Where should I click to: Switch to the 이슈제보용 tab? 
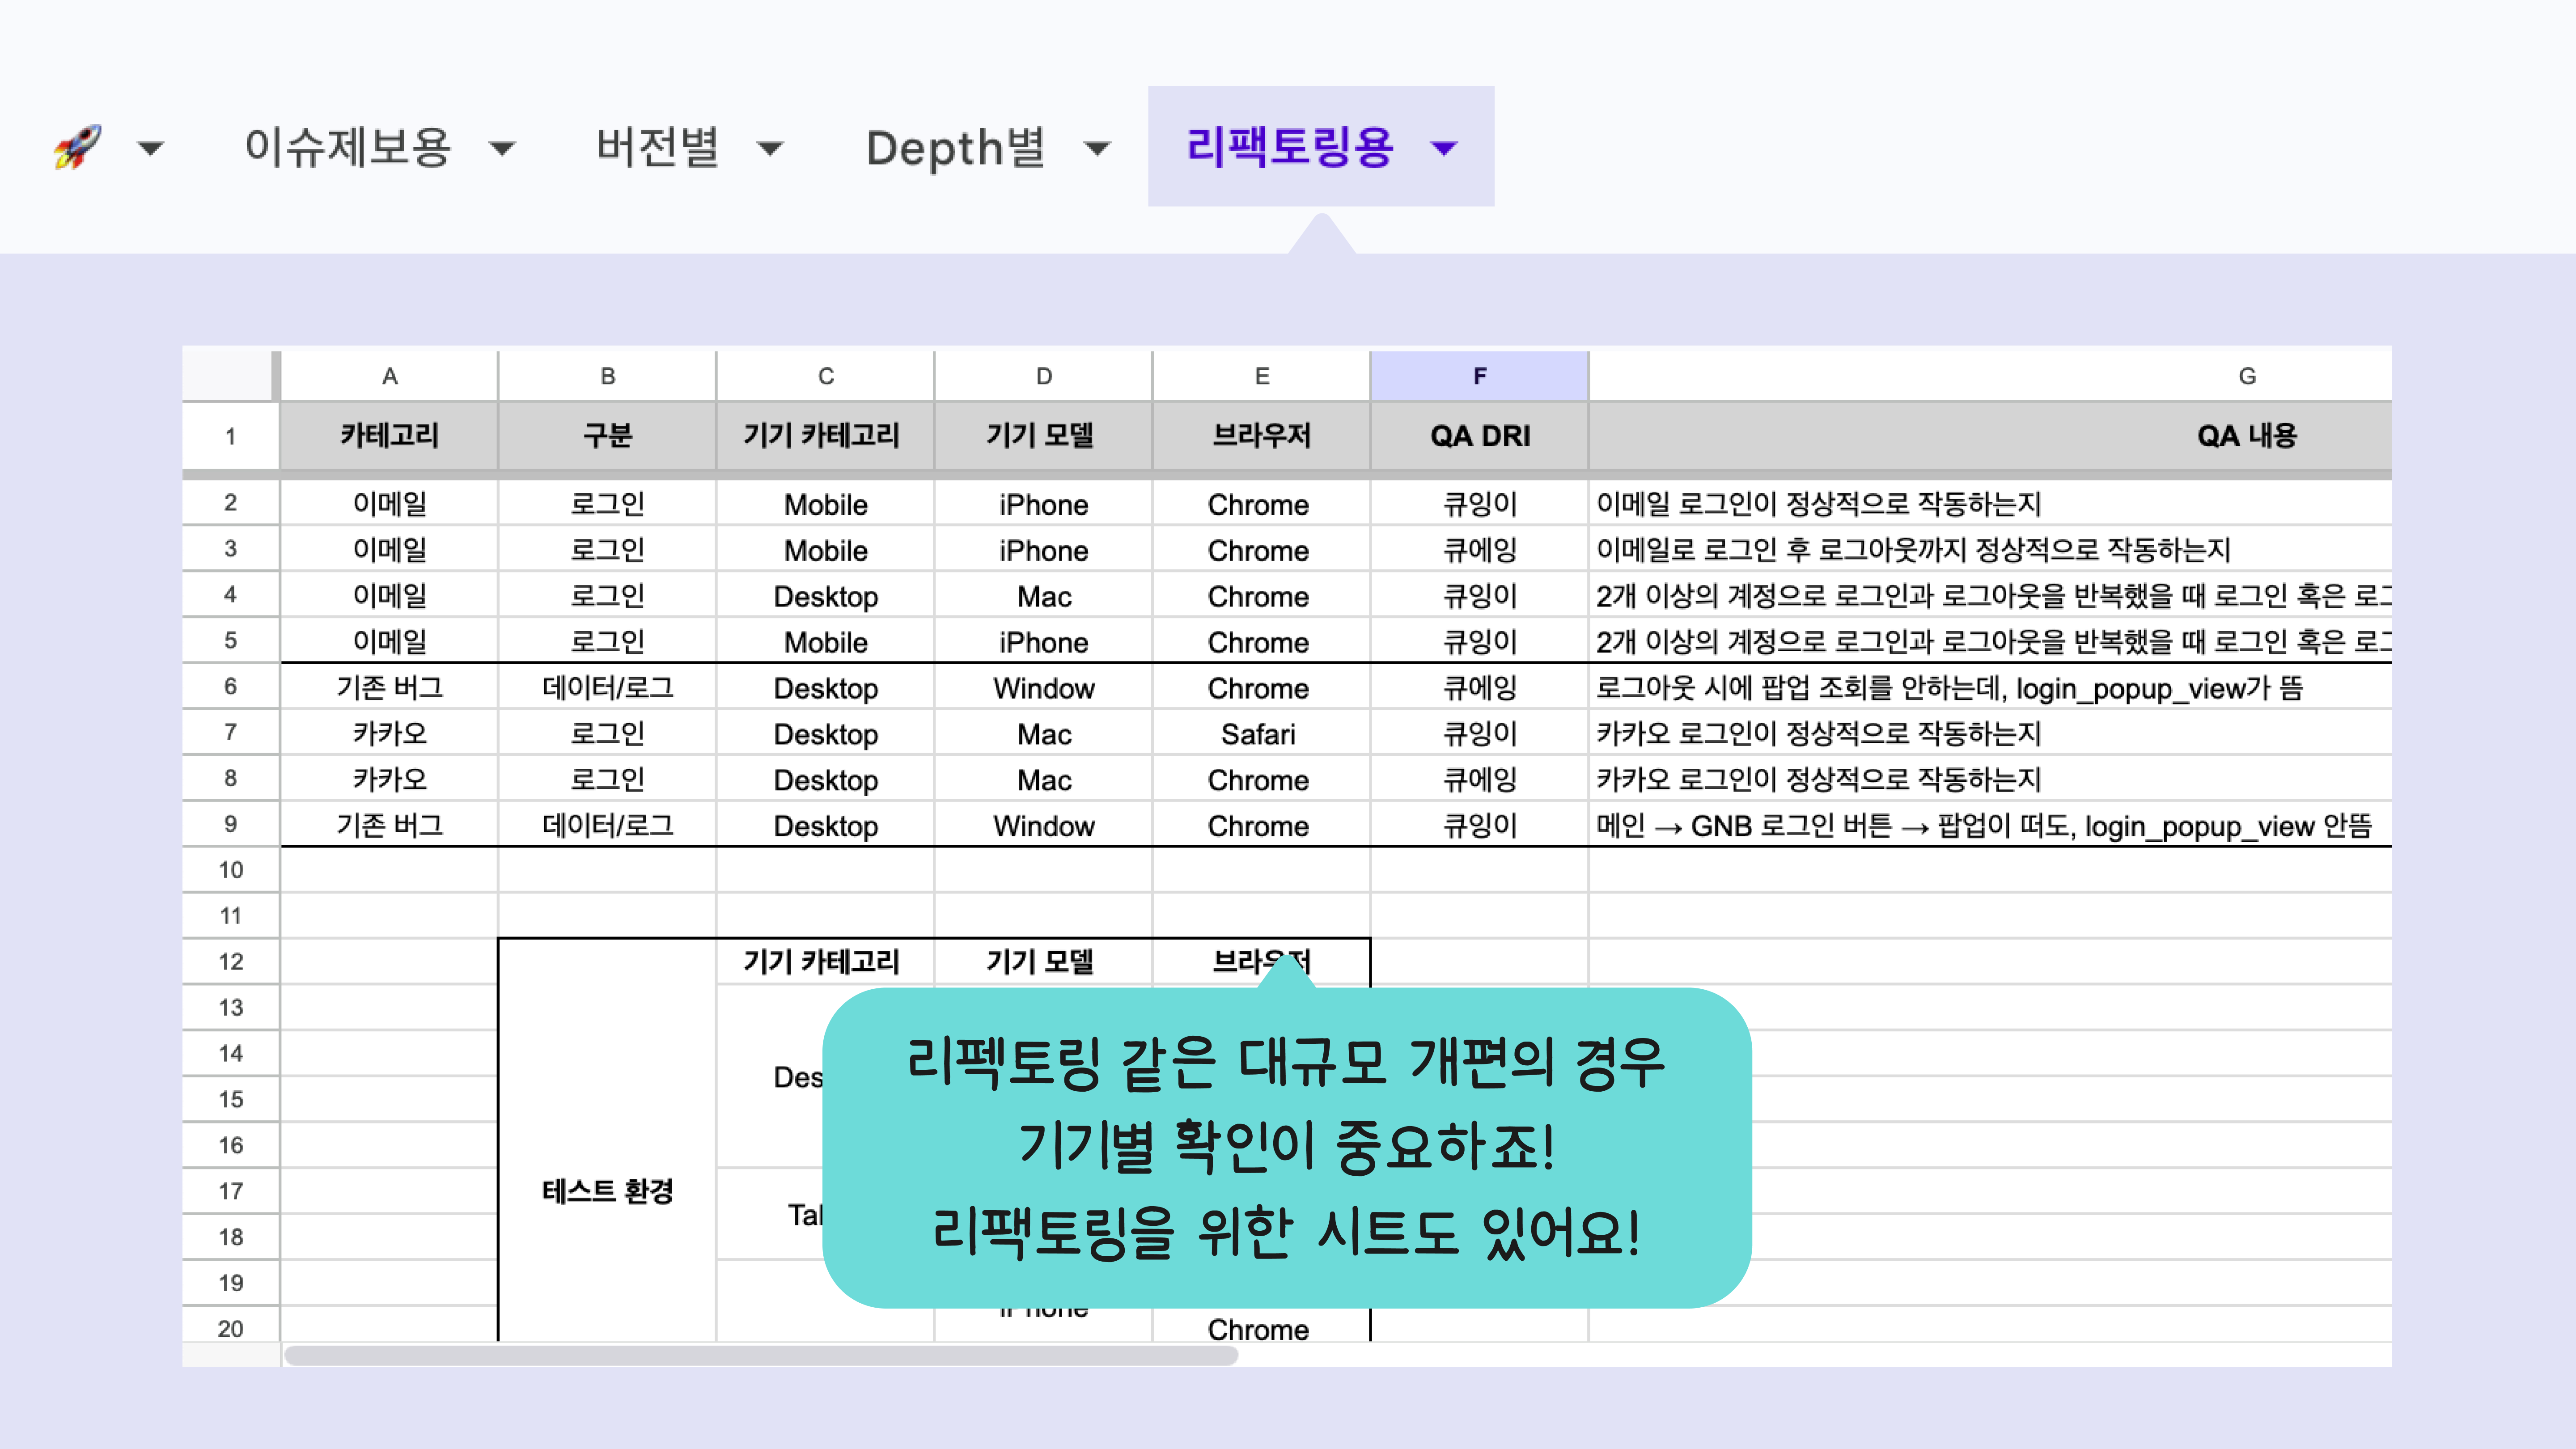pyautogui.click(x=348, y=147)
